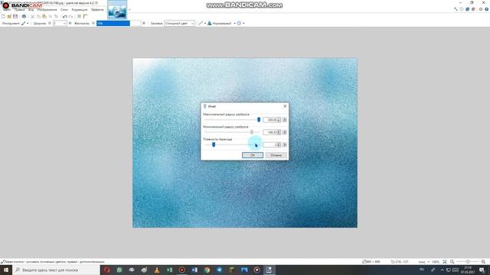Screen dimensions: 490x275
Task: Click the Redo toolbar icon
Action: click(x=71, y=16)
